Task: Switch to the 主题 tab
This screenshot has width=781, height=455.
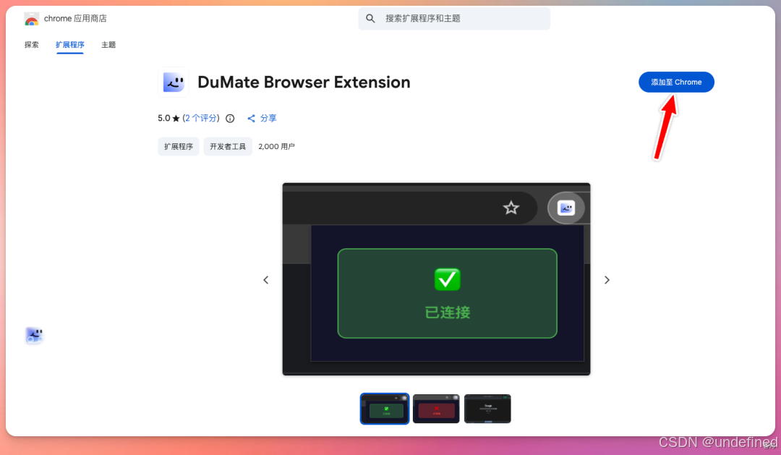Action: tap(108, 45)
